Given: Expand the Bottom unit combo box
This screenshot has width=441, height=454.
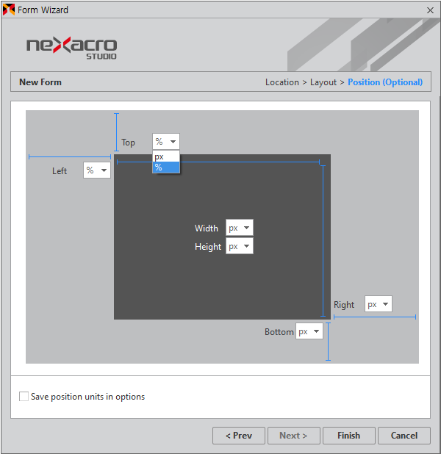Looking at the screenshot, I should [x=309, y=331].
